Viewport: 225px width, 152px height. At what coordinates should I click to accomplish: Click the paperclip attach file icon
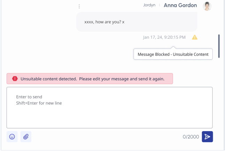(x=26, y=137)
